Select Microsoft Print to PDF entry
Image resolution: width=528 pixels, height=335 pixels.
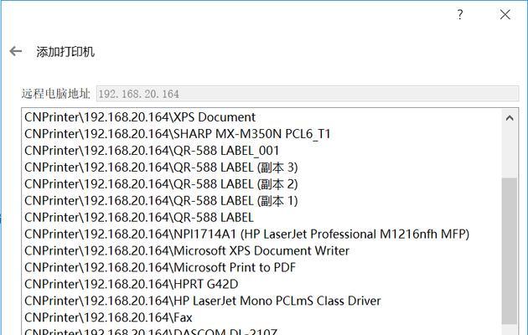(x=160, y=267)
